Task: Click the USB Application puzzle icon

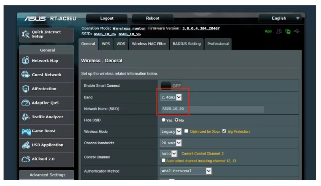Action: (x=25, y=145)
